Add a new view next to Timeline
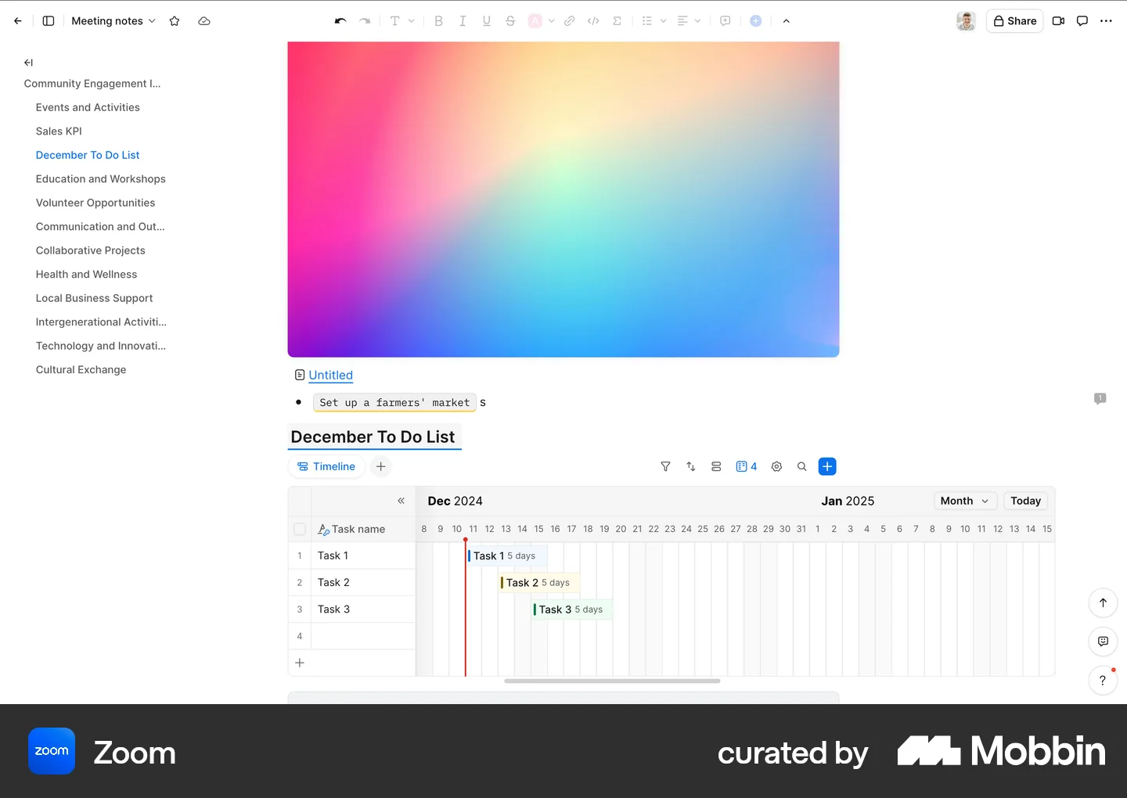Image resolution: width=1127 pixels, height=798 pixels. click(x=381, y=466)
